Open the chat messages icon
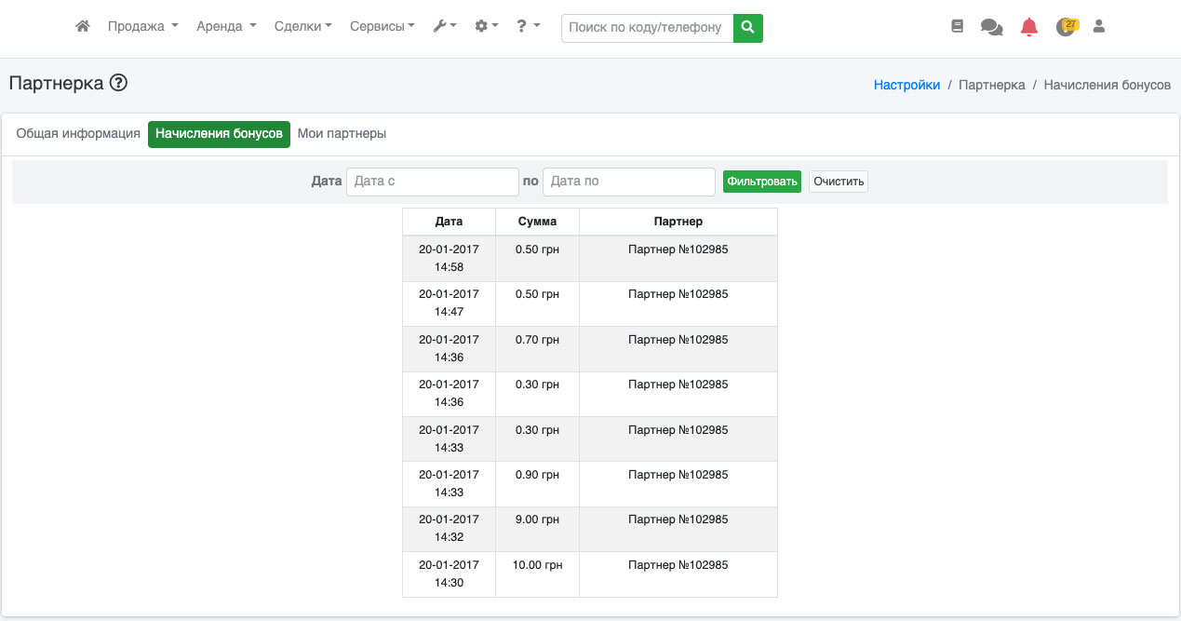The image size is (1181, 621). click(991, 28)
